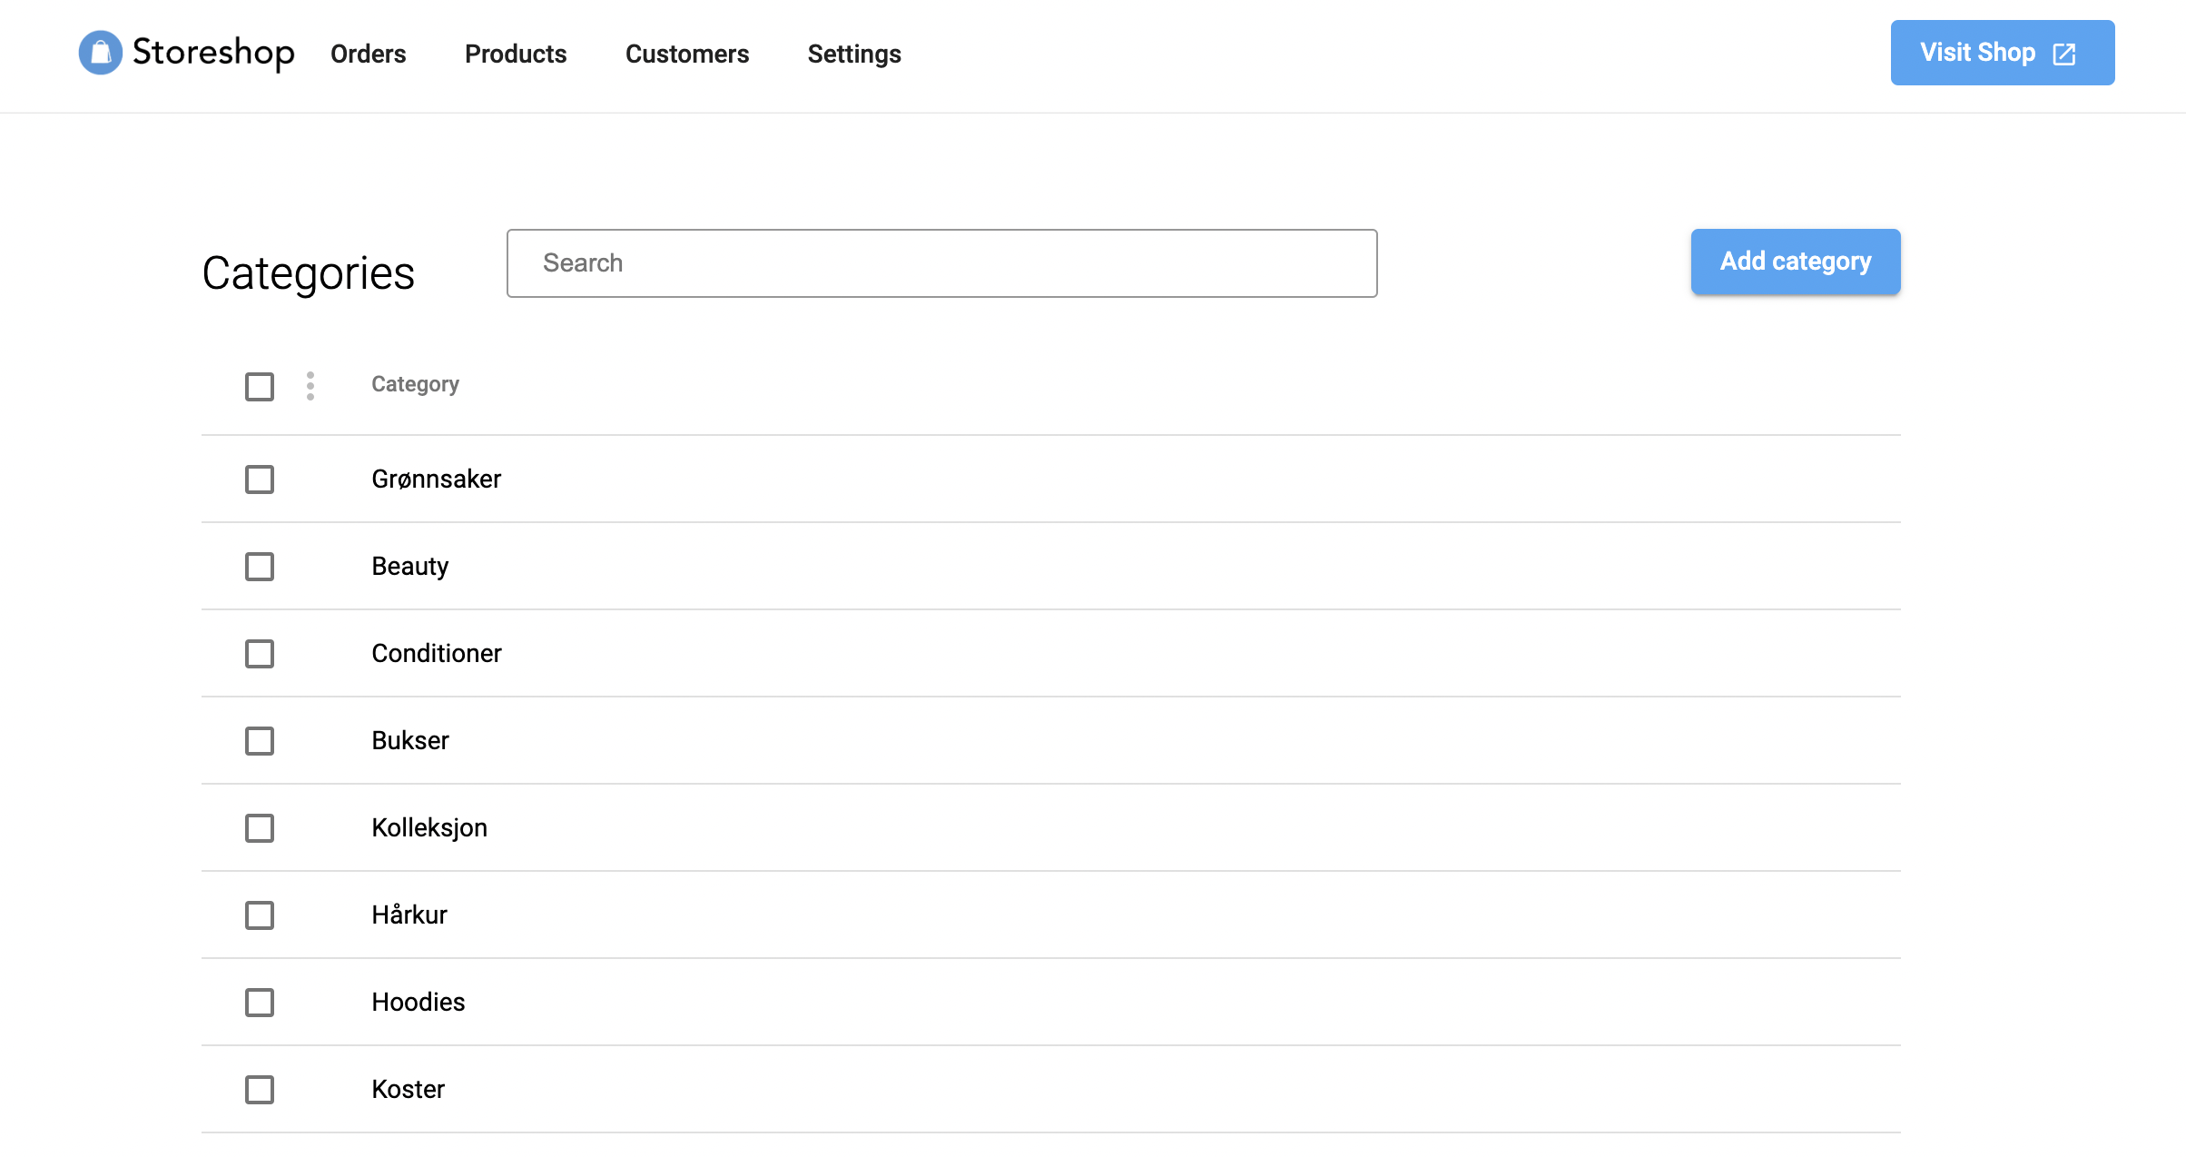Focus the category Search field

point(941,263)
